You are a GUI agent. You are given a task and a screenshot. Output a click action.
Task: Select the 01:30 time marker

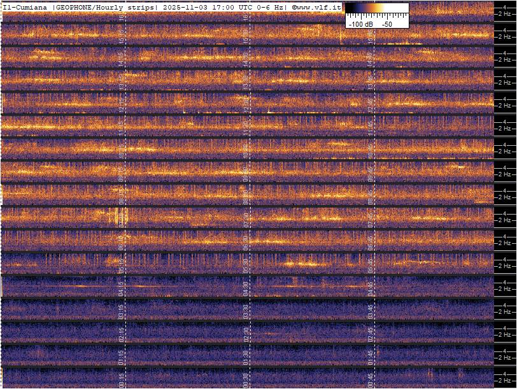pos(246,355)
